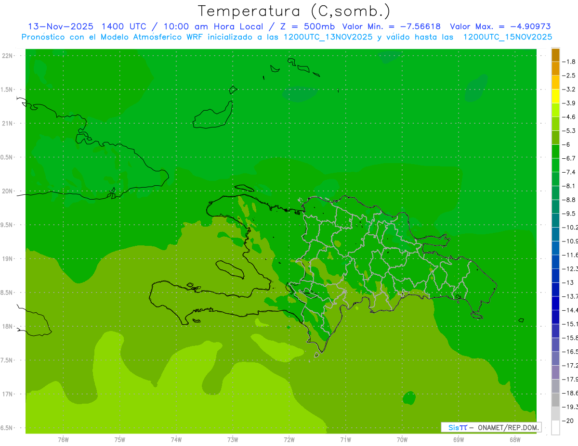Click the light gray swatch between -19.3 and -20
Image resolution: width=578 pixels, height=446 pixels.
click(555, 414)
